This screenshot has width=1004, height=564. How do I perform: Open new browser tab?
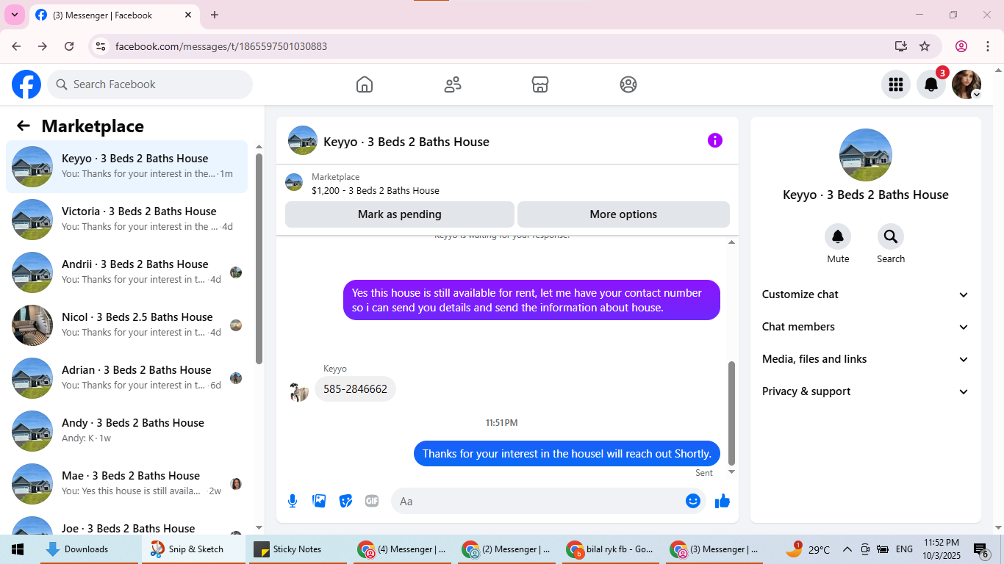(x=215, y=15)
